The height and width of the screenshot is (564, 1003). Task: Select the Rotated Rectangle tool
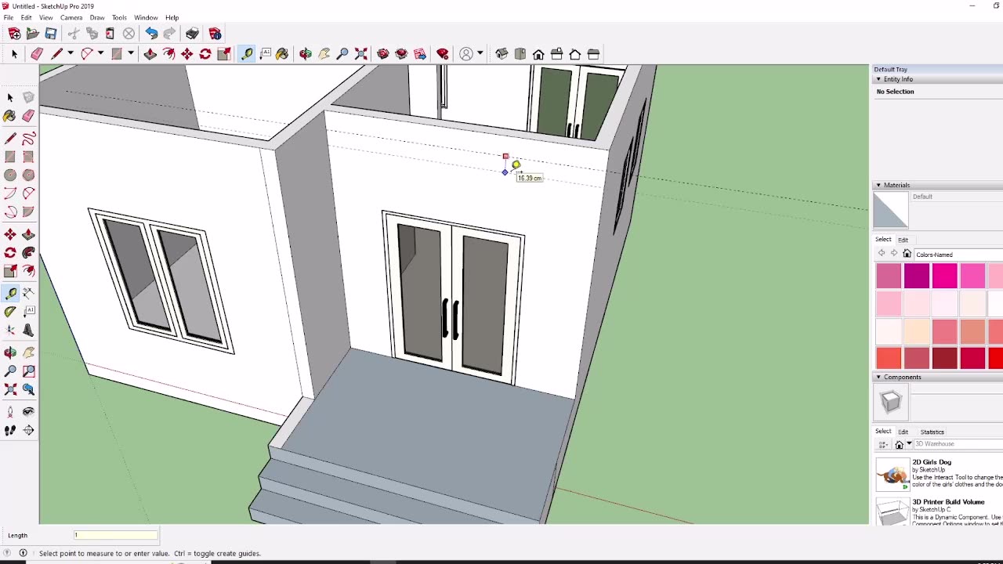pos(28,157)
